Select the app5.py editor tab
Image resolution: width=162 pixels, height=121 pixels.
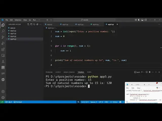coord(111,24)
